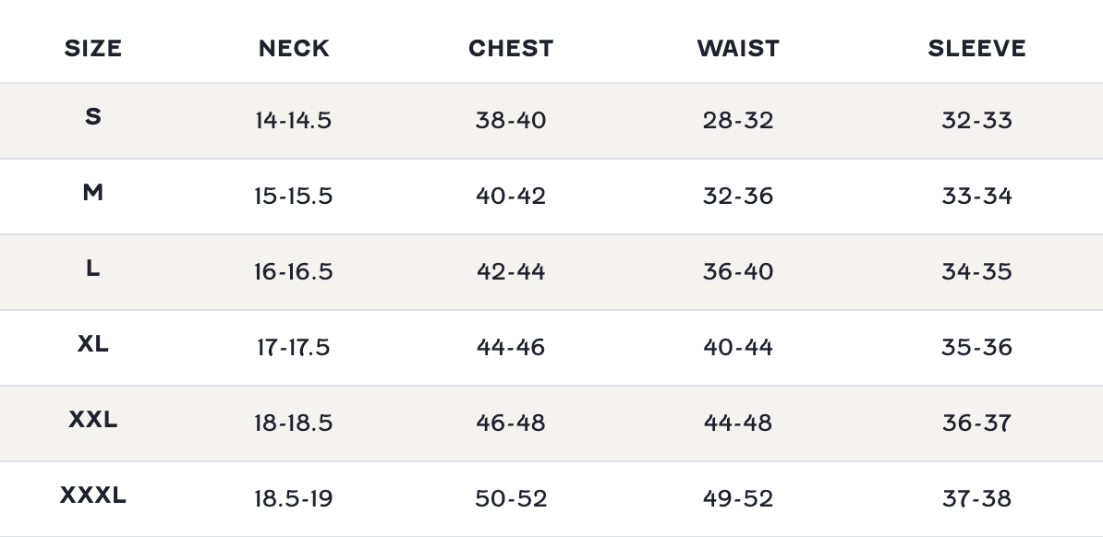This screenshot has width=1103, height=537.
Task: Select the S size row label
Action: [x=93, y=117]
